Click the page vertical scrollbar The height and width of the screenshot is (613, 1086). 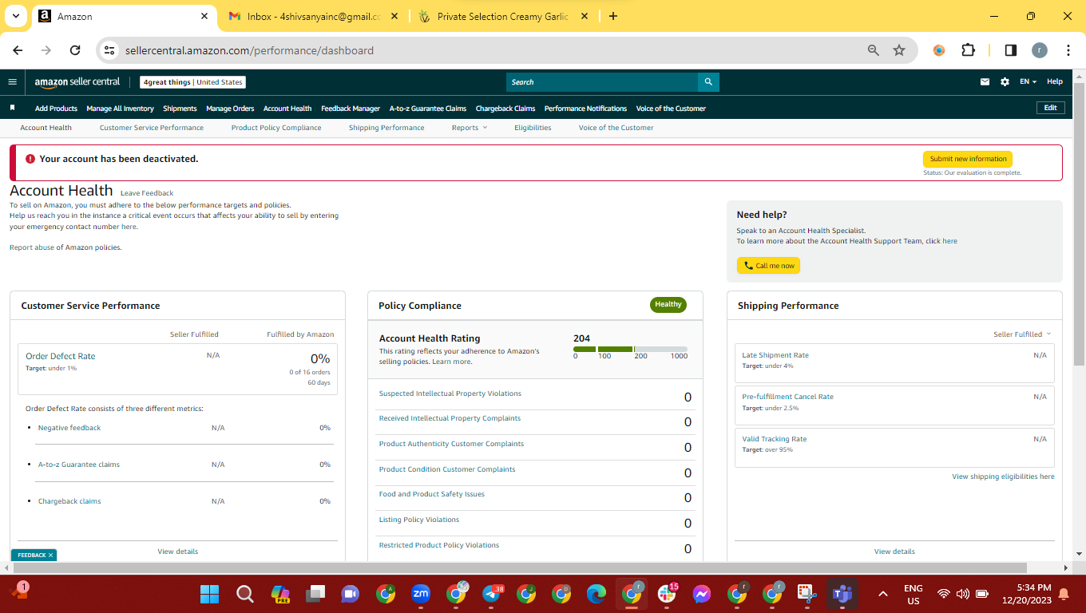(1079, 223)
